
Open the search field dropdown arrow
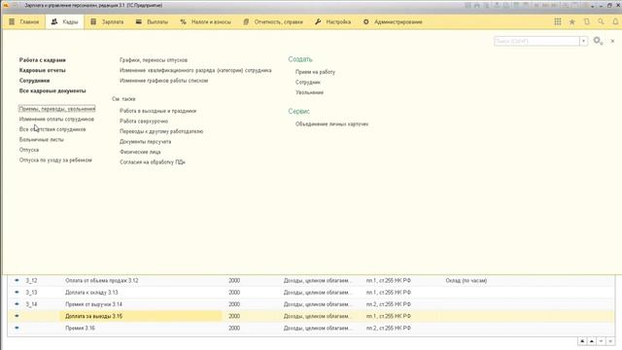click(583, 41)
